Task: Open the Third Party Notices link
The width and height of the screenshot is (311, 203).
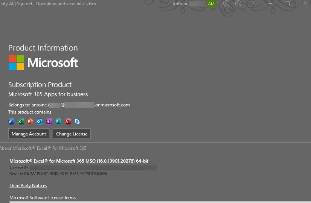Action: pos(28,186)
